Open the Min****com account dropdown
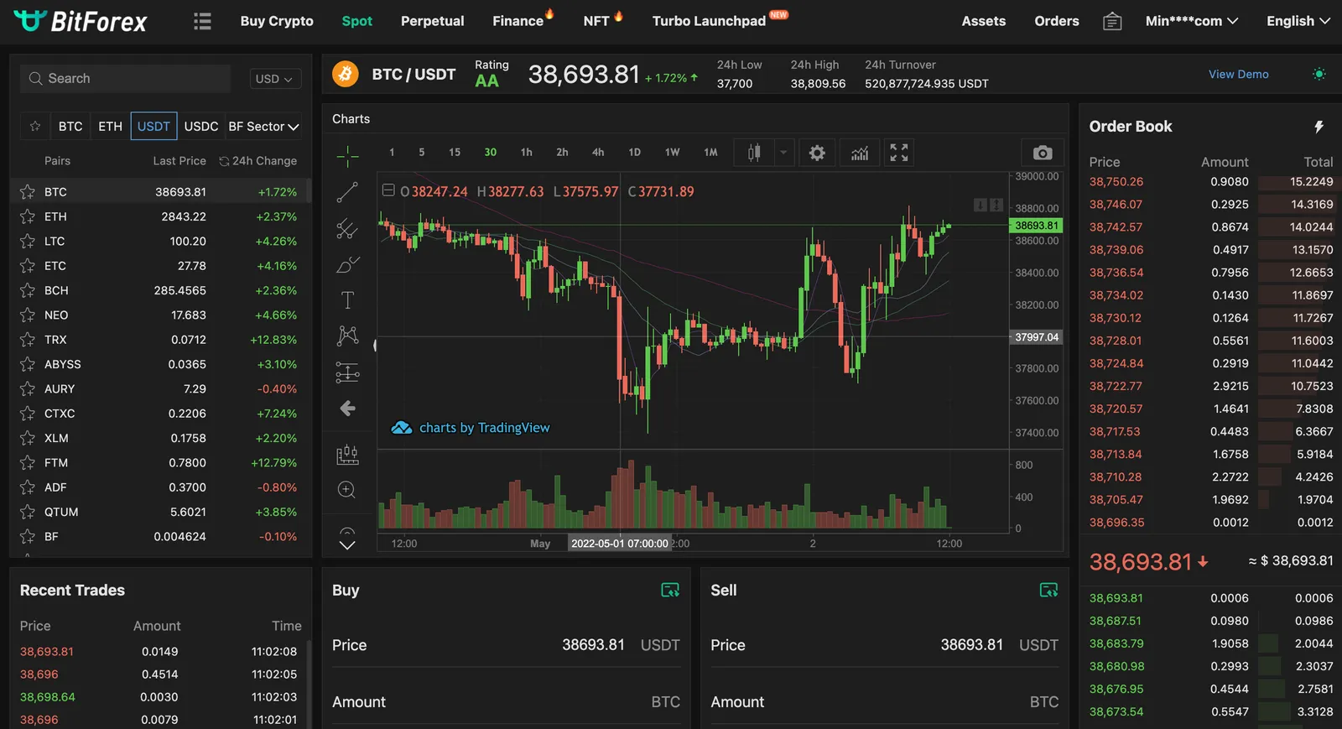1342x729 pixels. [x=1191, y=21]
